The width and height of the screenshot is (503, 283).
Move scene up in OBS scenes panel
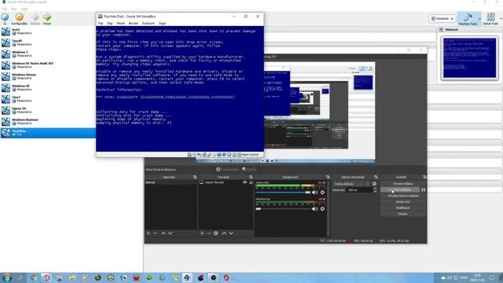163,233
